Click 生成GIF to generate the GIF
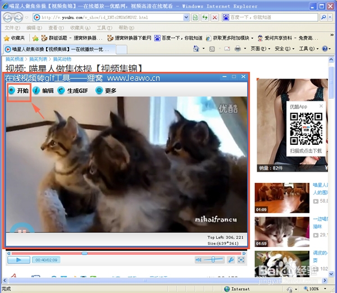337x293 pixels. 72,90
